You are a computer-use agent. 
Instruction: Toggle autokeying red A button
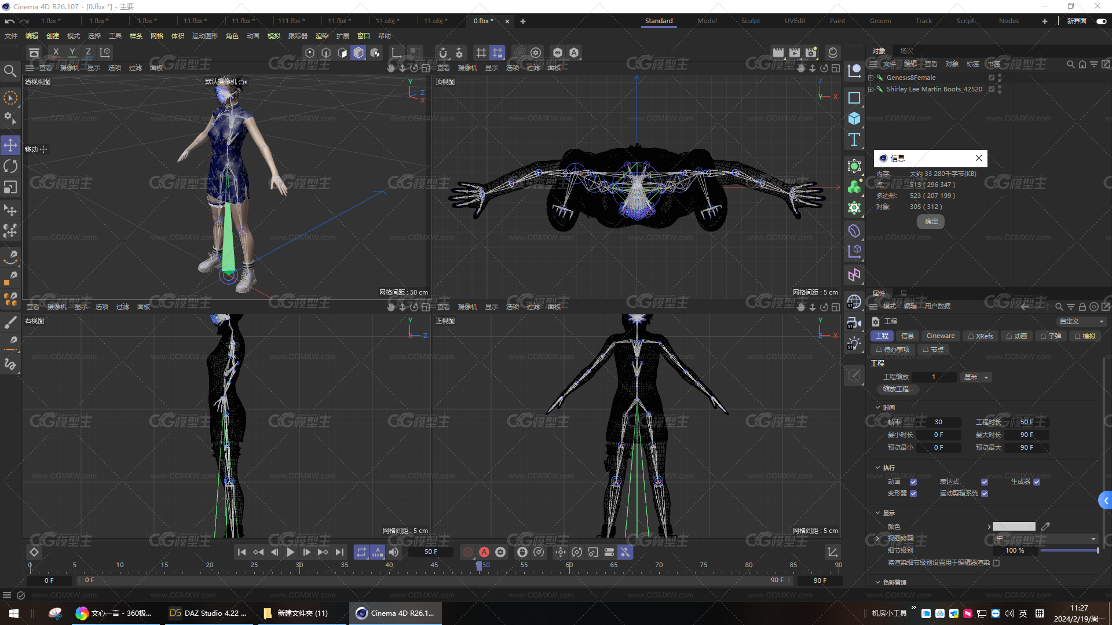click(484, 552)
